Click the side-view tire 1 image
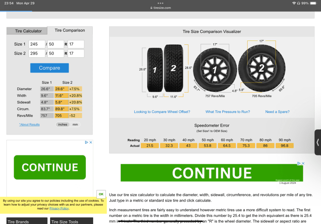 pos(154,70)
